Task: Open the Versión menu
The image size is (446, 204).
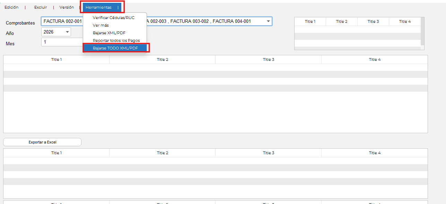Action: coord(67,7)
